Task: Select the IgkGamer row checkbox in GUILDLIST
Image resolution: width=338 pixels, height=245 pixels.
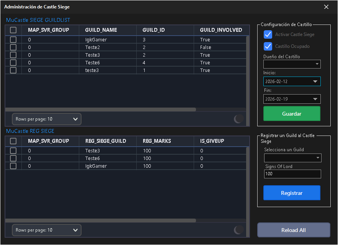Action: click(x=13, y=39)
